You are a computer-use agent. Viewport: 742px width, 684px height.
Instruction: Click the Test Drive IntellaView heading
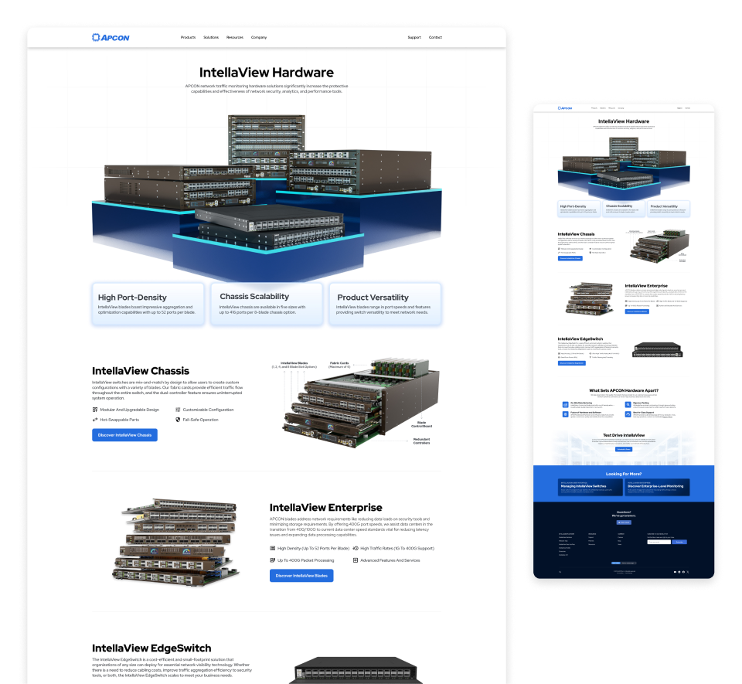coord(624,435)
